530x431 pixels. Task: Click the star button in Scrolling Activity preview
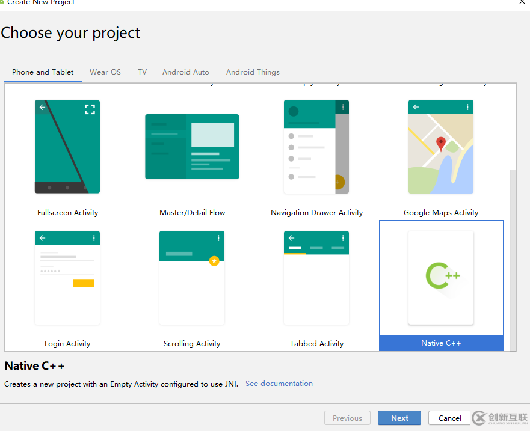(x=214, y=261)
